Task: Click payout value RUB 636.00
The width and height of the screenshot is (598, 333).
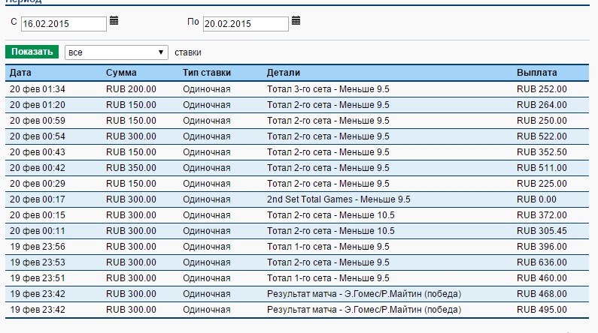Action: click(542, 262)
